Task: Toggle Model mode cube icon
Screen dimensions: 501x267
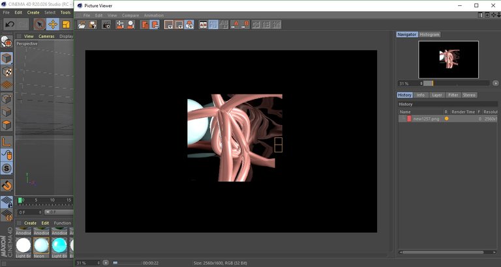Action: point(7,59)
